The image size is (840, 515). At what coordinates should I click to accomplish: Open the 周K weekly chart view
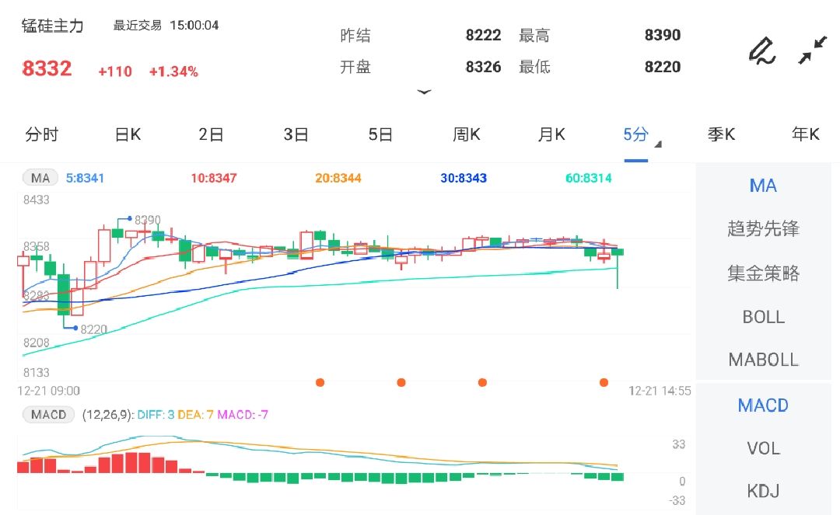point(465,134)
